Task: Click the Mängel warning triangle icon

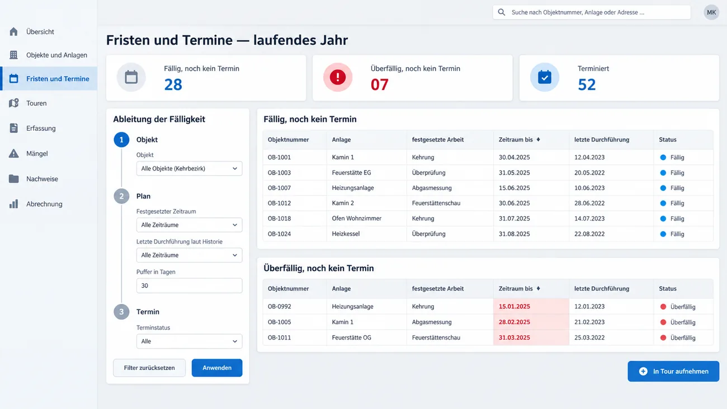Action: (x=14, y=154)
